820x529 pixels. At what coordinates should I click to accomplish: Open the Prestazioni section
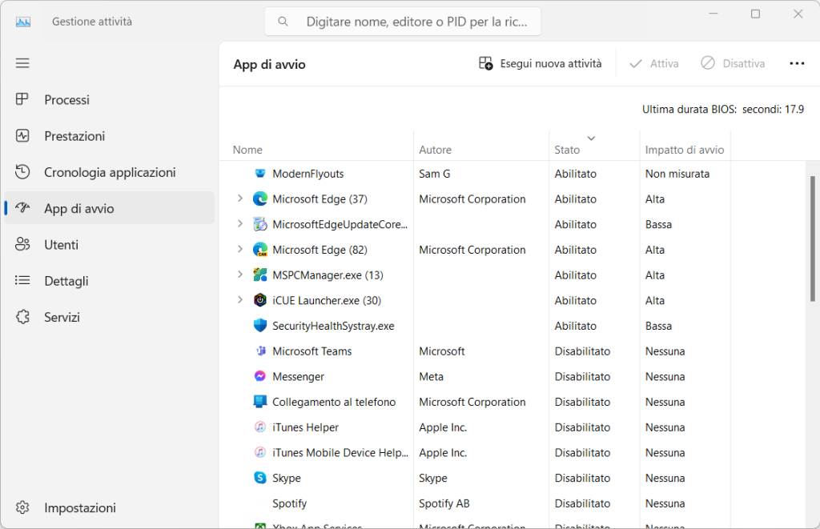pyautogui.click(x=74, y=136)
